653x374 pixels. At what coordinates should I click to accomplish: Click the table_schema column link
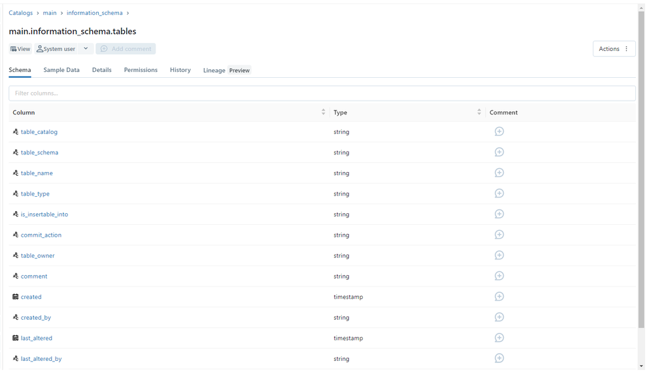pyautogui.click(x=39, y=152)
